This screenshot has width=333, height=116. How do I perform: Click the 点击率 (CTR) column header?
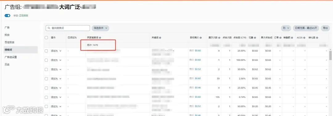point(240,38)
